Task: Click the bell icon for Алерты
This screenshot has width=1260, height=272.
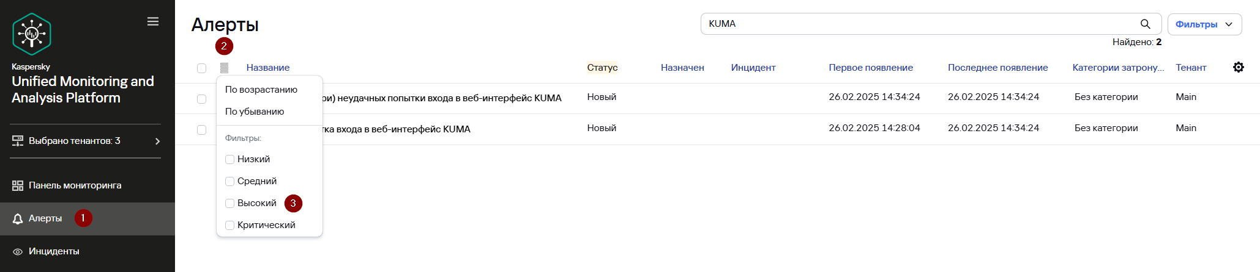Action: 18,218
